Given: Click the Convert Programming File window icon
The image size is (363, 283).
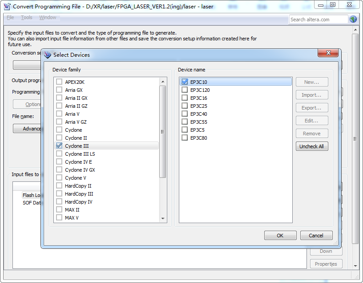Looking at the screenshot, I should (7, 6).
